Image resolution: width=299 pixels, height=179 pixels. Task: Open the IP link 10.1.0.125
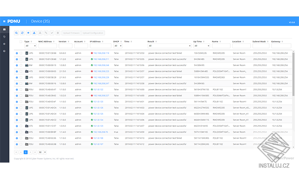coord(98,114)
